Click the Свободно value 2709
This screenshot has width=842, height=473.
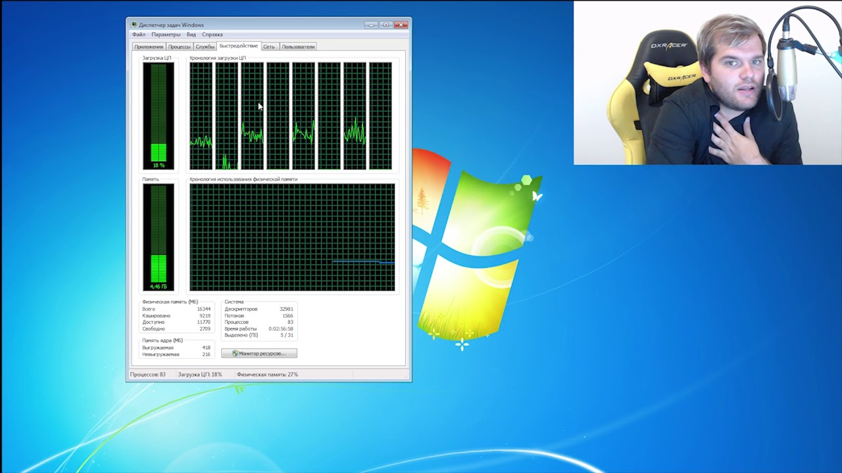[205, 328]
